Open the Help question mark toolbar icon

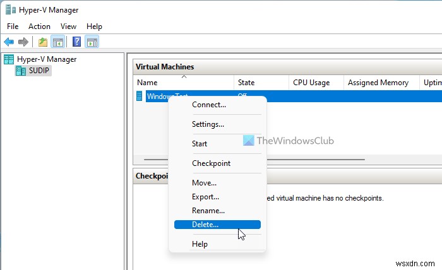click(76, 42)
